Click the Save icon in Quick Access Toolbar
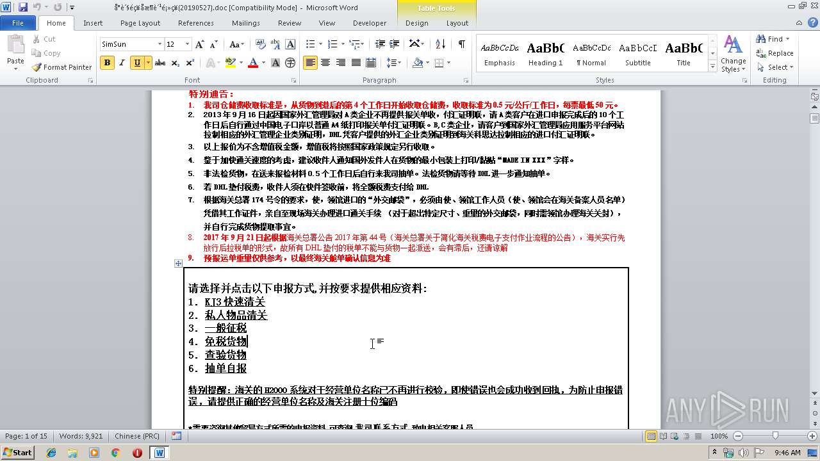Image resolution: width=820 pixels, height=461 pixels. point(23,7)
